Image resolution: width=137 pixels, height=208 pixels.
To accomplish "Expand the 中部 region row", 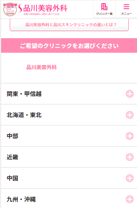I will pyautogui.click(x=69, y=136).
